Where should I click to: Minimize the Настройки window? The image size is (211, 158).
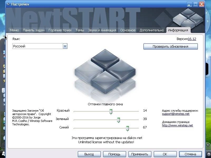(x=189, y=4)
